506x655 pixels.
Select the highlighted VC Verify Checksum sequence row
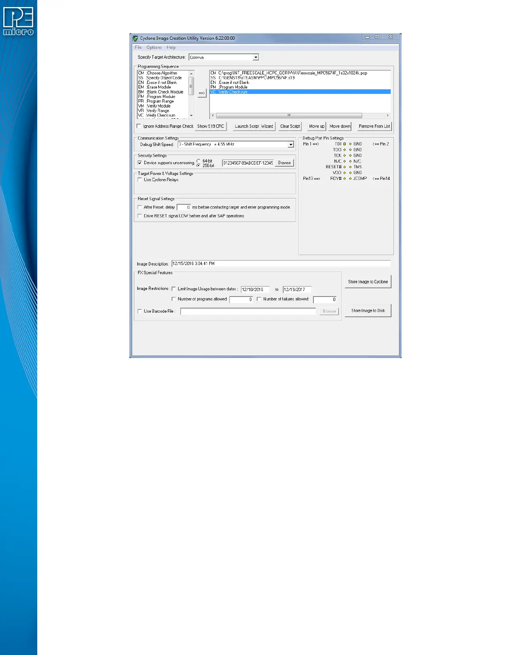tap(300, 92)
